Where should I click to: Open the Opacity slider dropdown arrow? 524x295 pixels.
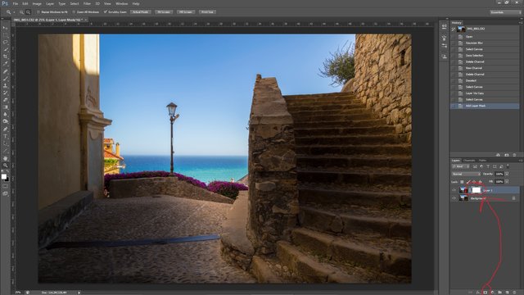click(507, 174)
